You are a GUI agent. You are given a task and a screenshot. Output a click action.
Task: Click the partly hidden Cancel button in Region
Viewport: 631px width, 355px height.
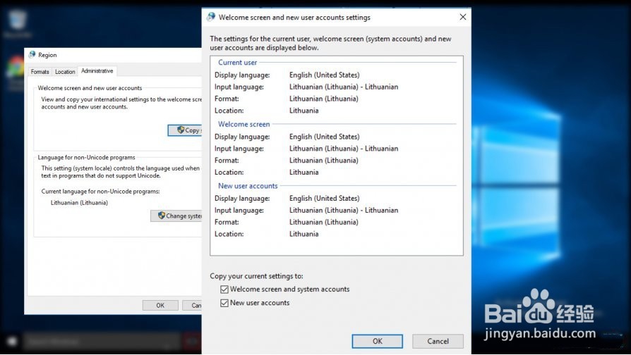click(192, 305)
